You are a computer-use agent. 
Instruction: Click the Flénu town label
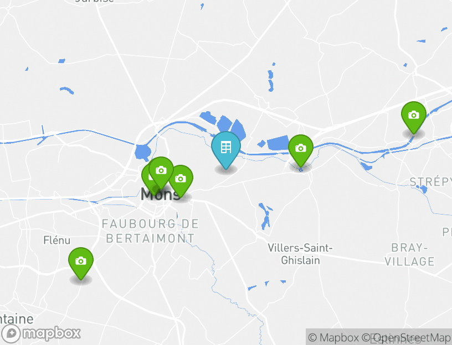57,241
